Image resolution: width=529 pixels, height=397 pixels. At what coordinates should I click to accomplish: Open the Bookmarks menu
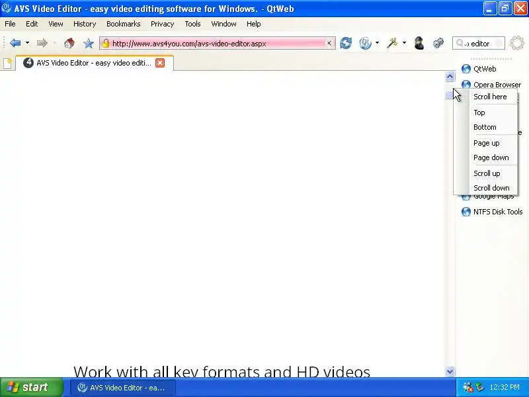point(124,24)
